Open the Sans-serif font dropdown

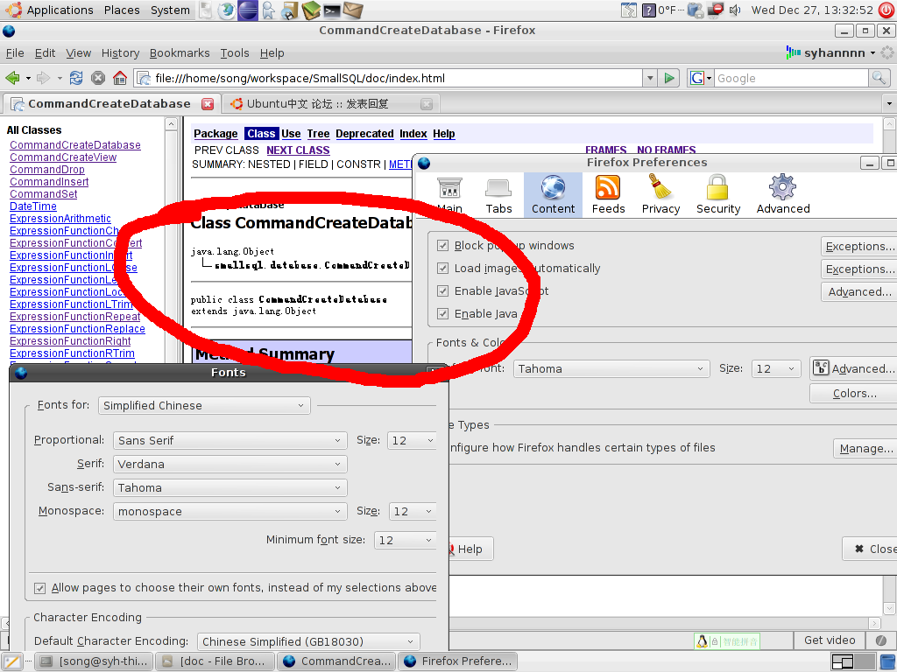[230, 488]
